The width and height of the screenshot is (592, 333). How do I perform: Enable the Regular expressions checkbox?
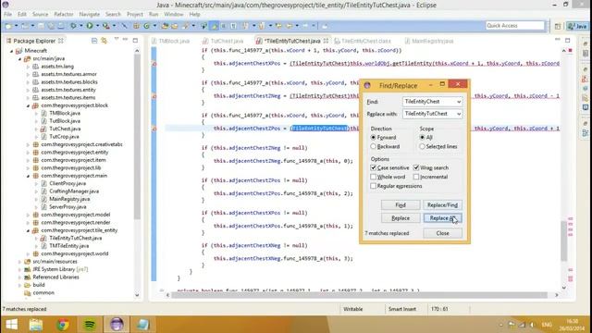tap(374, 186)
